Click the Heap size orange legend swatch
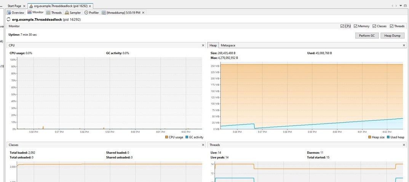Screen dimensions: 409x182 point(370,137)
